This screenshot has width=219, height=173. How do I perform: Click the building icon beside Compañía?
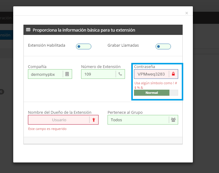[x=67, y=74]
